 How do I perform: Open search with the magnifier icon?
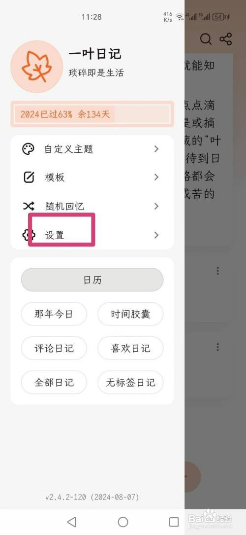[206, 39]
